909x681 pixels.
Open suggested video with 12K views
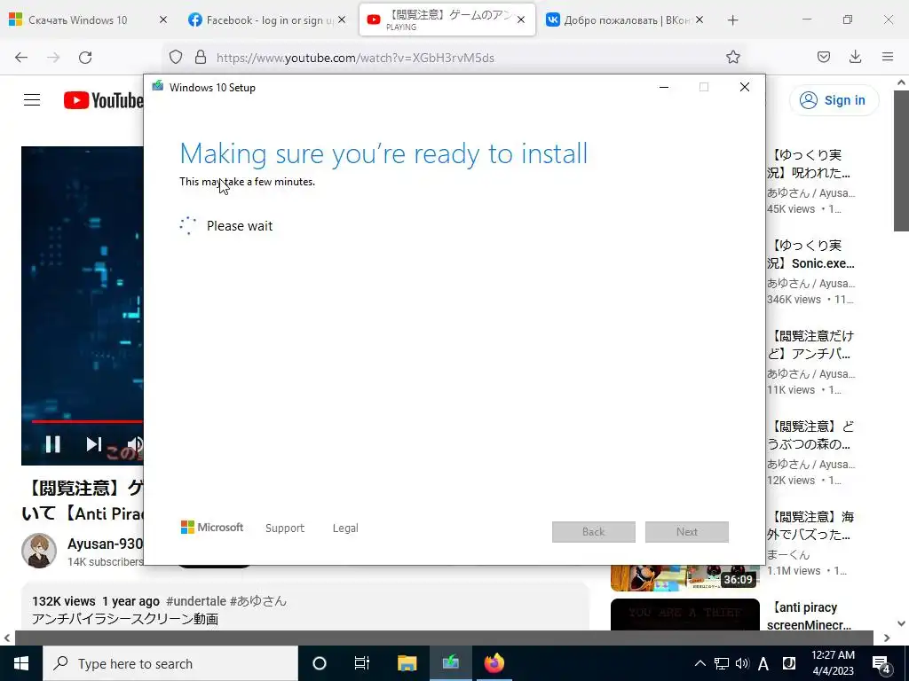point(810,435)
